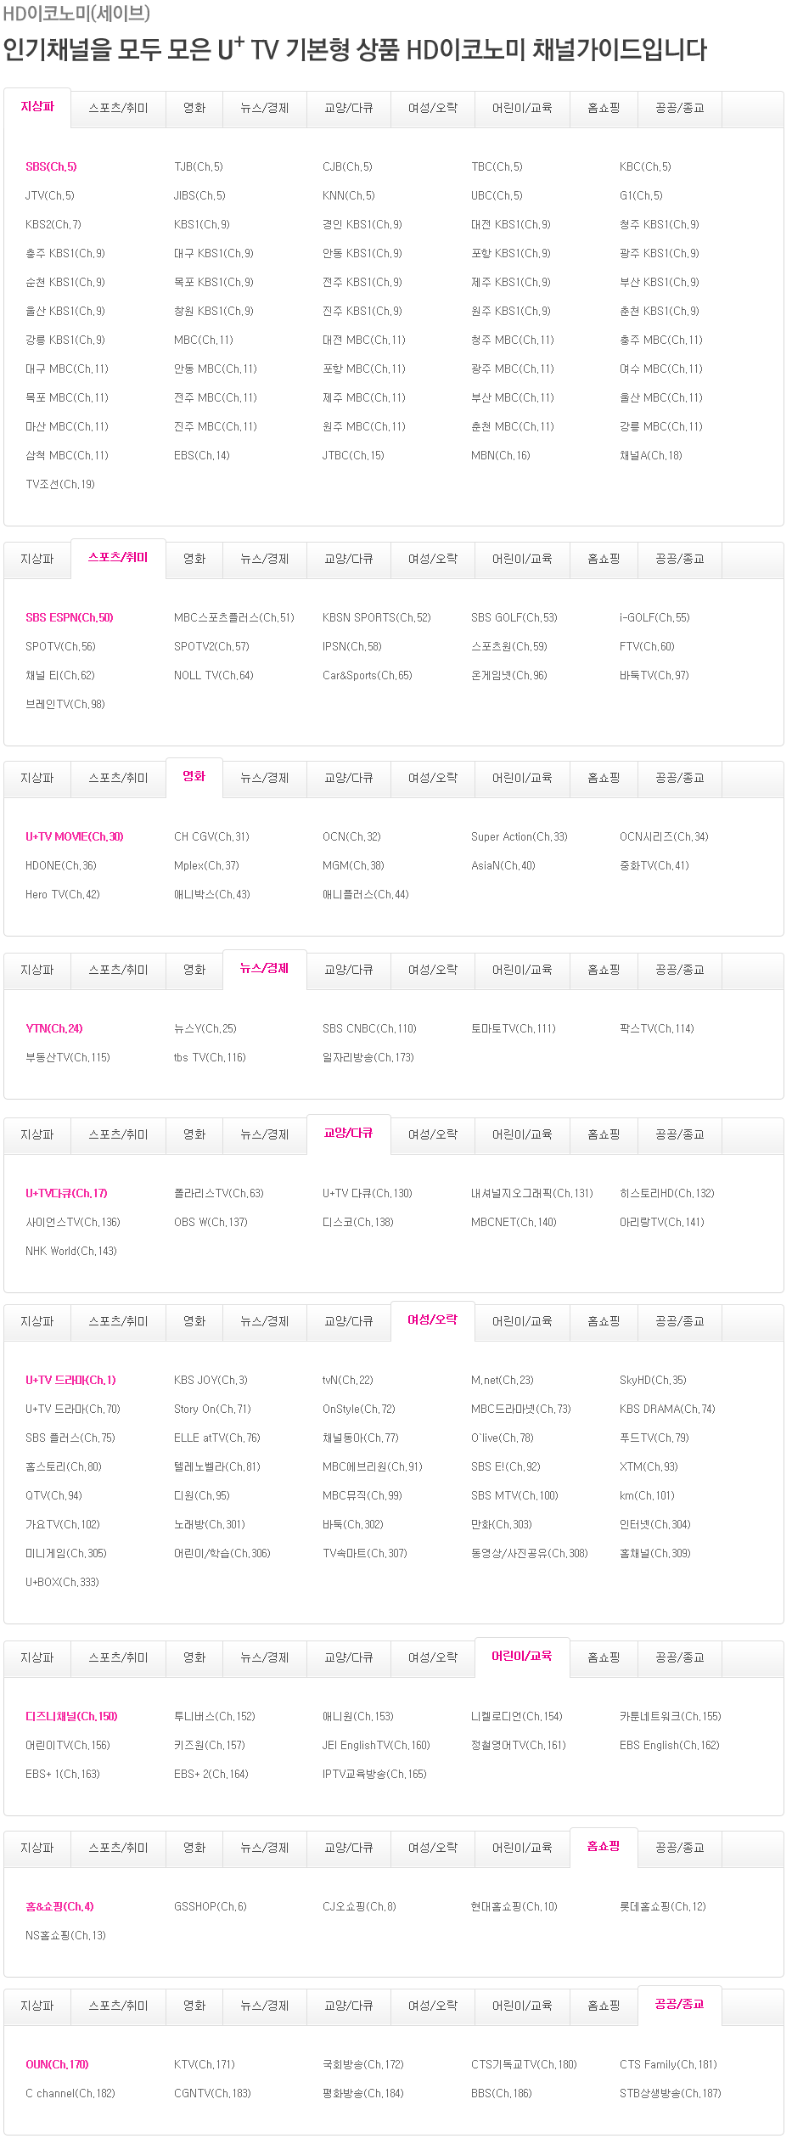Screen dimensions: 792x2144
Task: Select the highlighted pink 어린이/교육 tab
Action: click(522, 1657)
